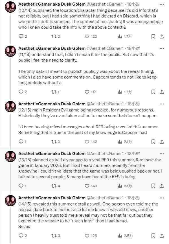169x244 pixels.
Task: Bookmark the (11/14) tweet
Action: pos(153,91)
